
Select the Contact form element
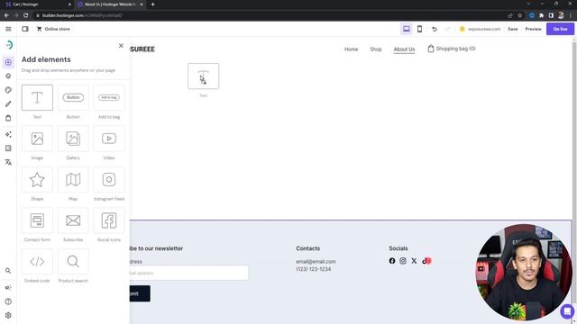point(37,220)
